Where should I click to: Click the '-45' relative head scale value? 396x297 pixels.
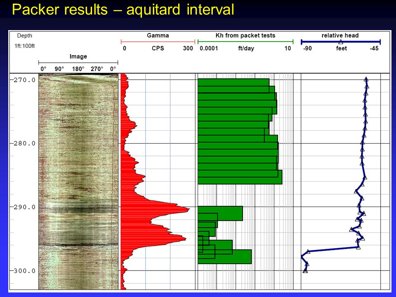coord(374,48)
